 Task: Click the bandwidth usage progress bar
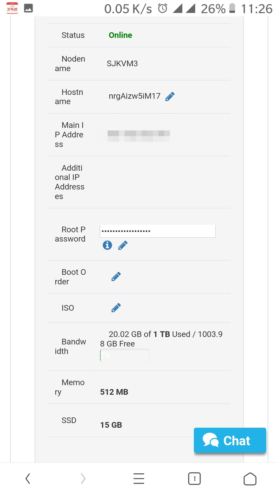tap(125, 355)
